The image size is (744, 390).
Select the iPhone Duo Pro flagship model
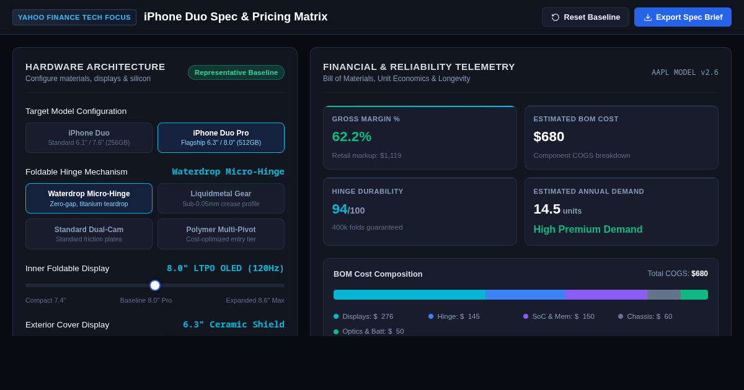221,137
